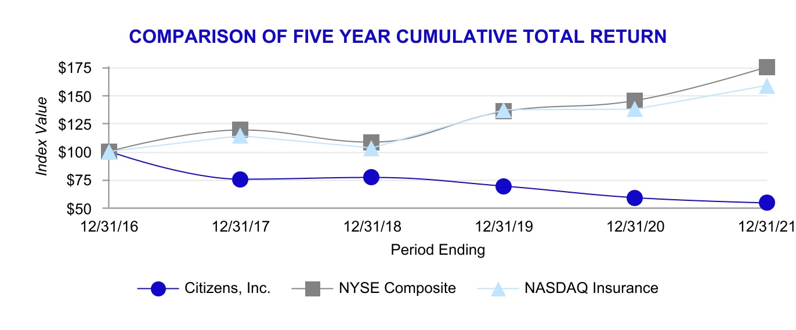Click the chart title "Comparison of Five Year Cumulative Total Return"
The height and width of the screenshot is (330, 796).
(397, 37)
